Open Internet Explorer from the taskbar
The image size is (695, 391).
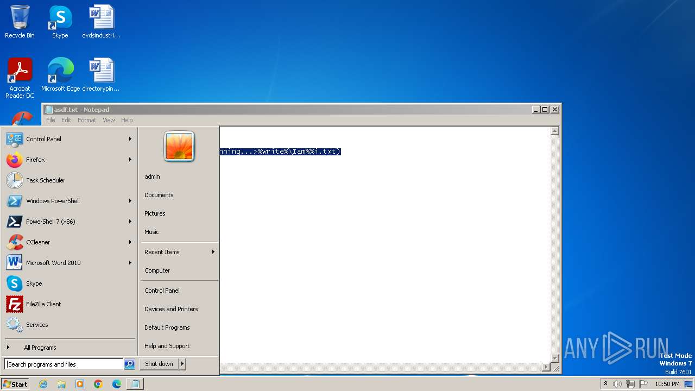(43, 384)
